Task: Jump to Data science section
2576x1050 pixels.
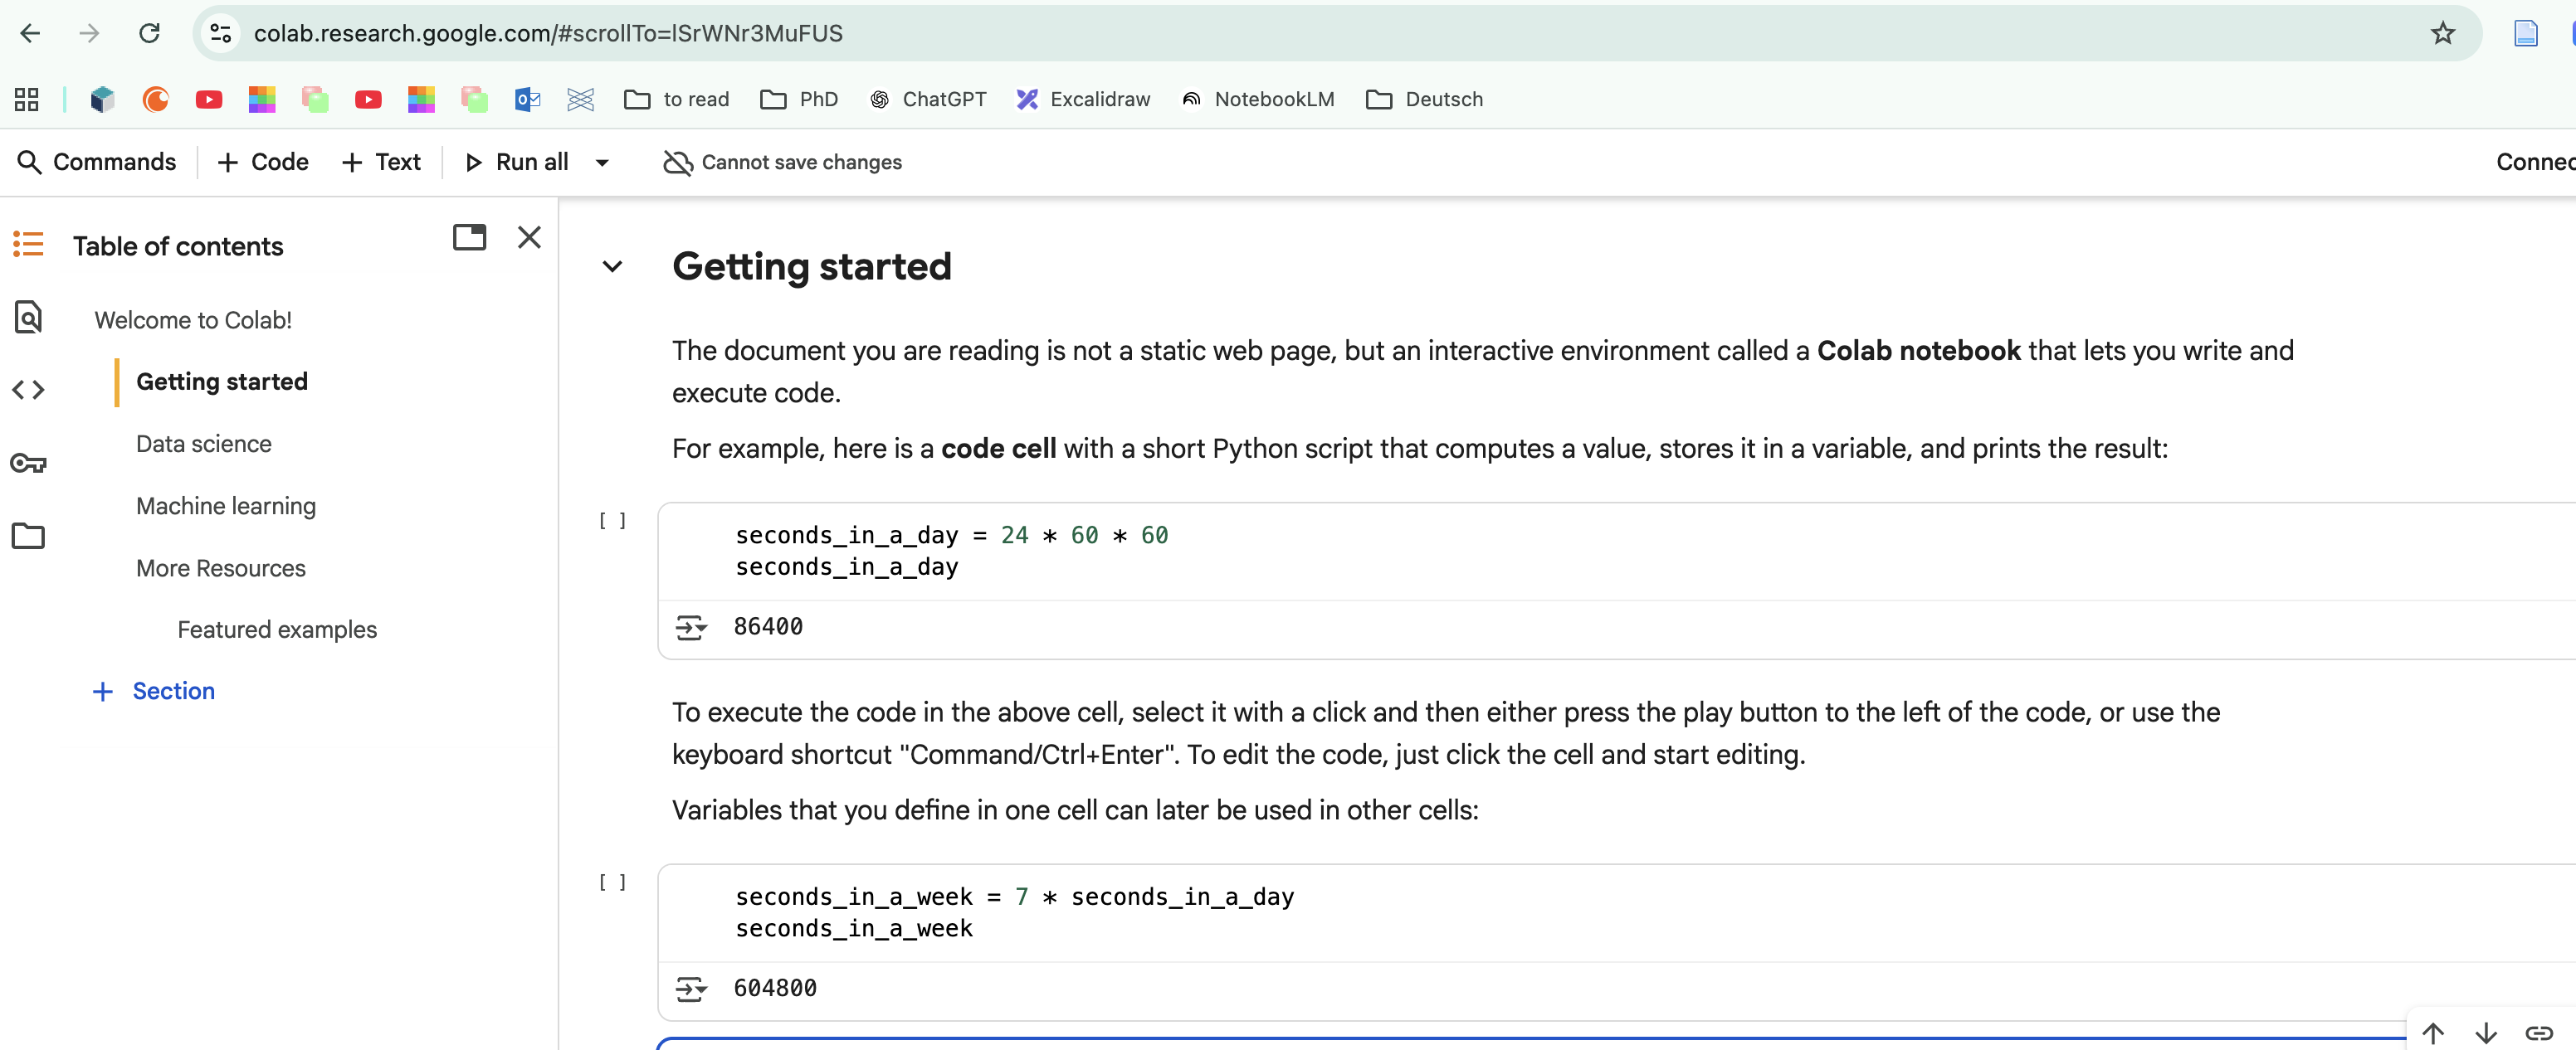Action: (x=204, y=444)
